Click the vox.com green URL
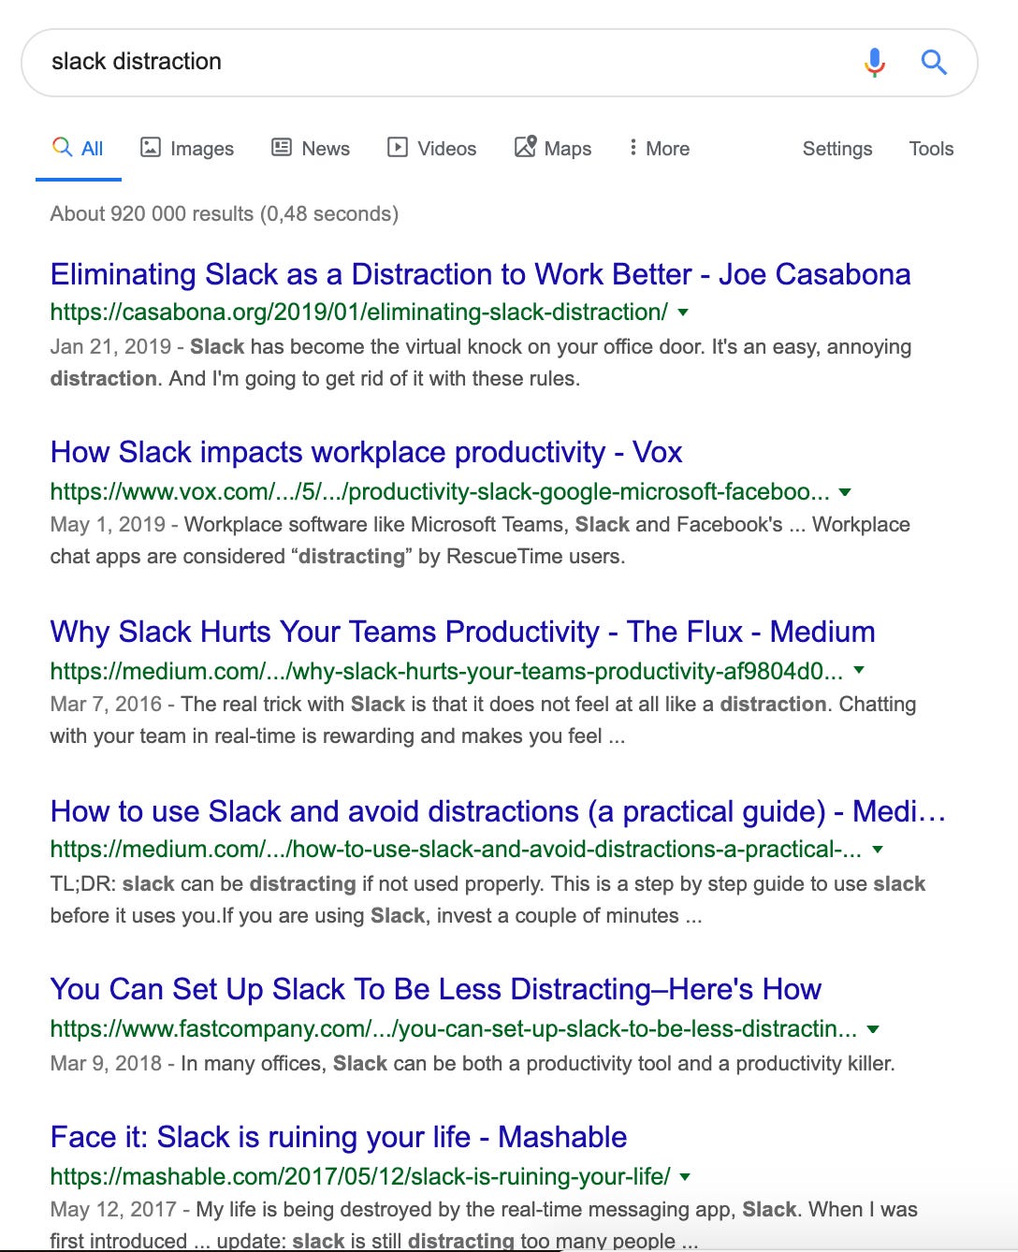 [x=440, y=491]
